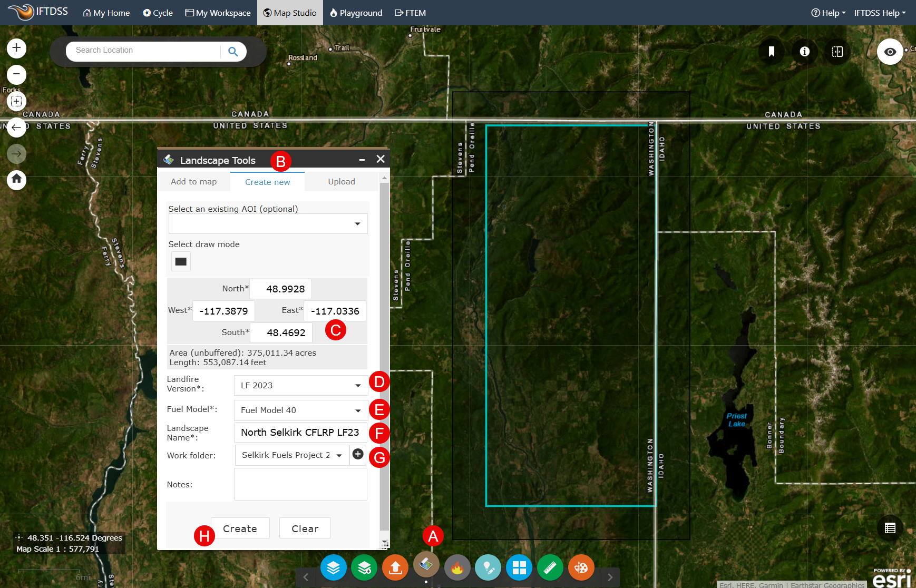This screenshot has height=588, width=916.
Task: Click the Create landscape button
Action: (x=240, y=528)
